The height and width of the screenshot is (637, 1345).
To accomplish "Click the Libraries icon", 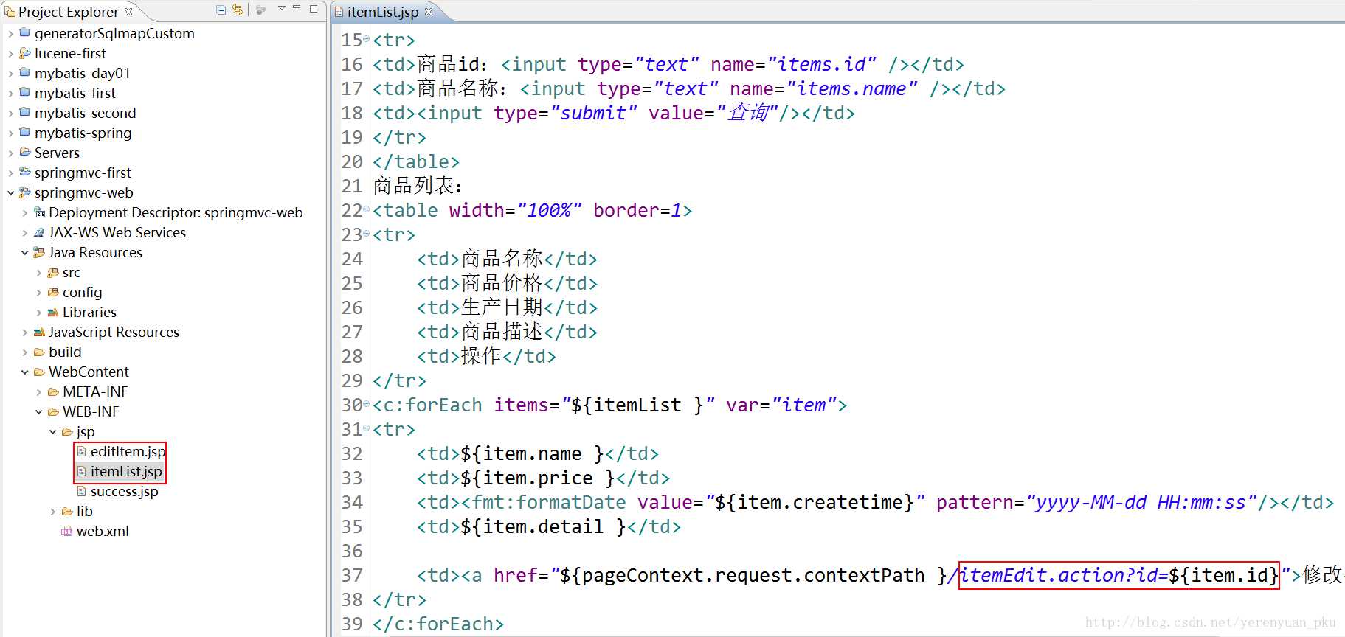I will [x=53, y=312].
